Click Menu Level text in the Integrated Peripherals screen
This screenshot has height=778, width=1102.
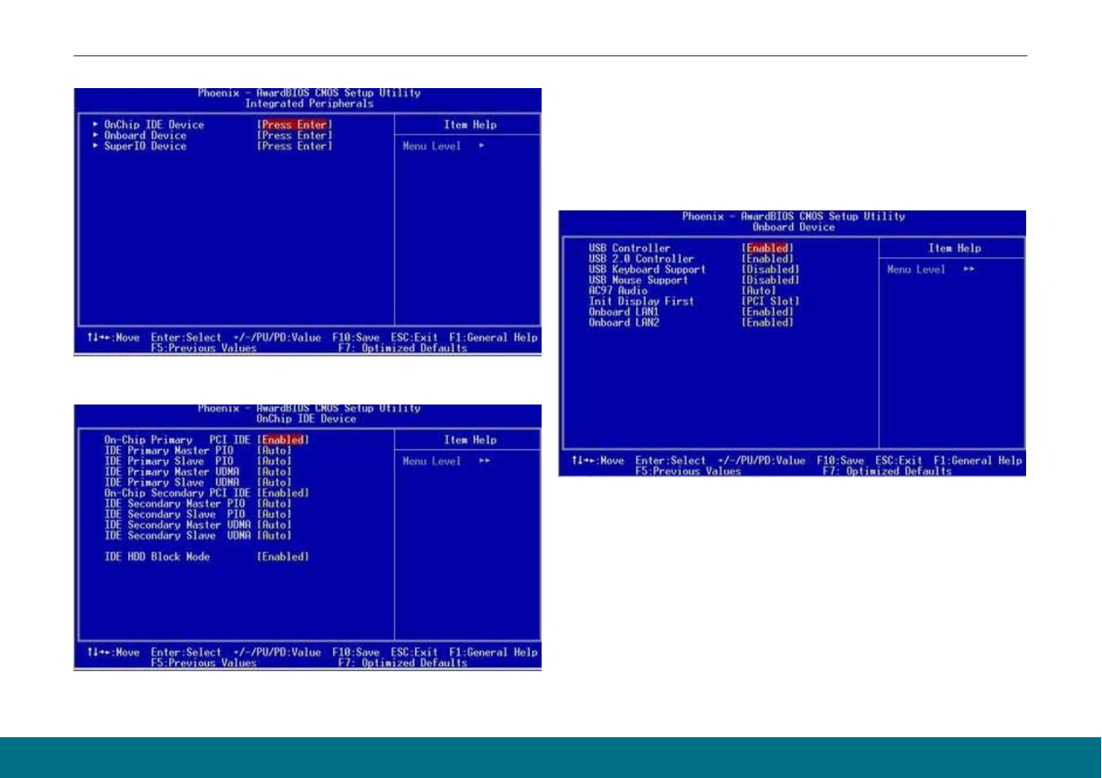coord(432,146)
